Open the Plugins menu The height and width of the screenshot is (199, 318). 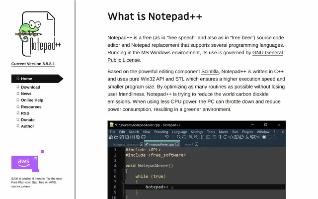click(x=247, y=132)
